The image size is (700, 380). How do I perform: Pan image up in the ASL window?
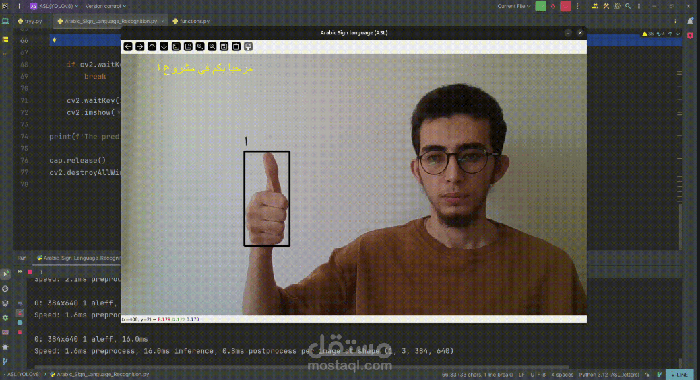click(x=152, y=47)
